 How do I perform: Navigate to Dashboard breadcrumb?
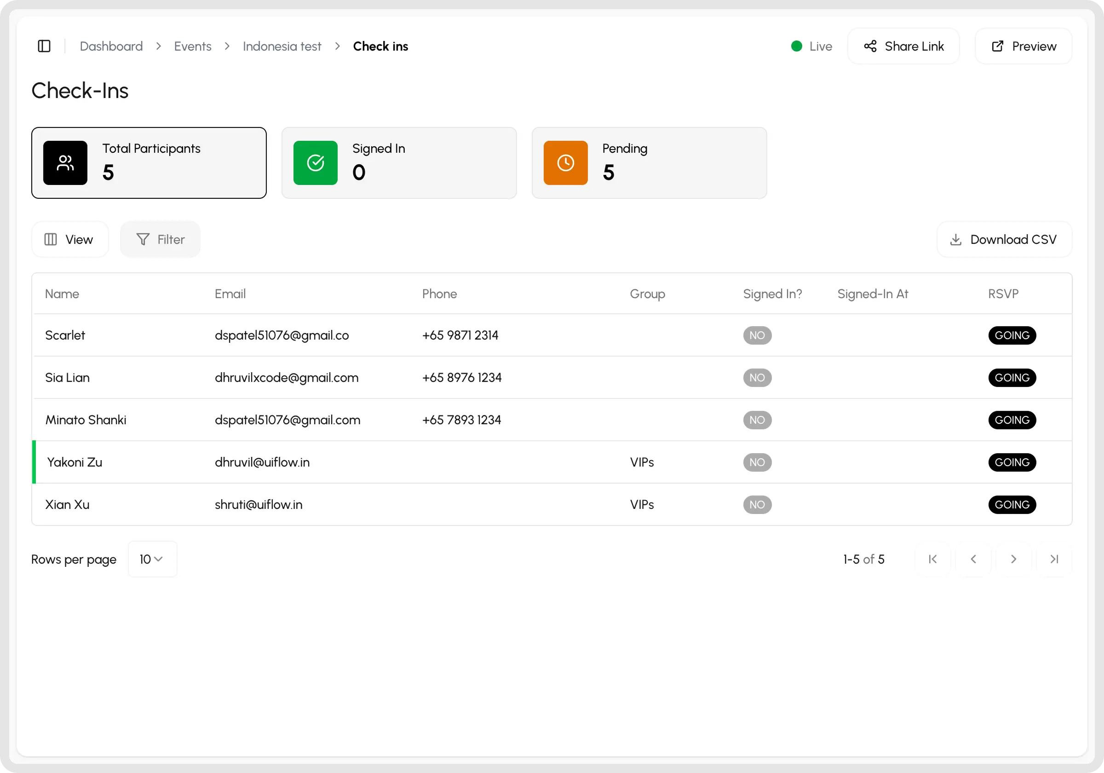(111, 46)
